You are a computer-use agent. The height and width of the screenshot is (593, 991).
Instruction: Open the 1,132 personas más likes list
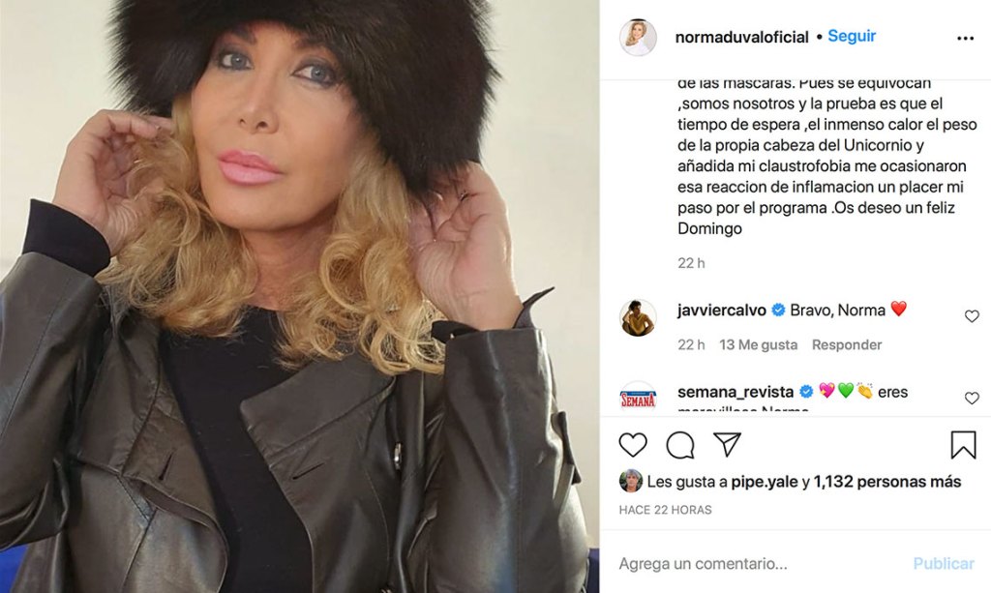tap(886, 482)
